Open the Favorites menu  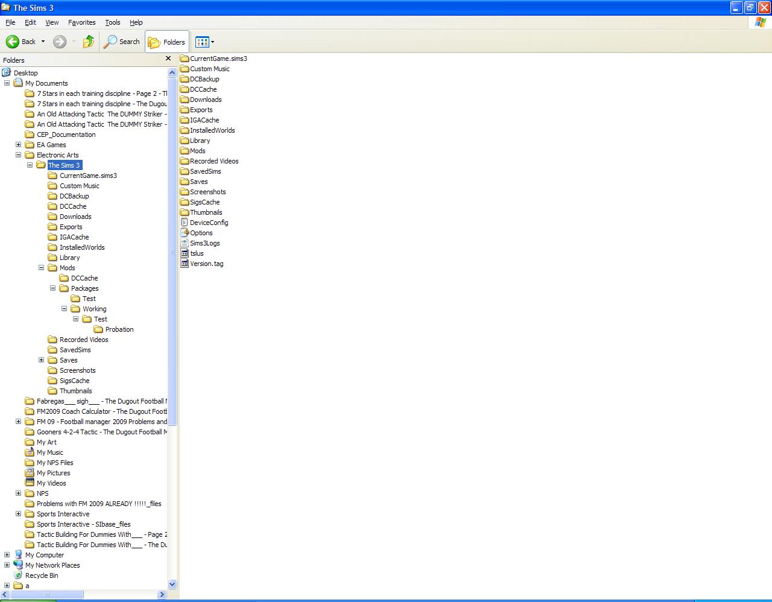click(x=81, y=22)
